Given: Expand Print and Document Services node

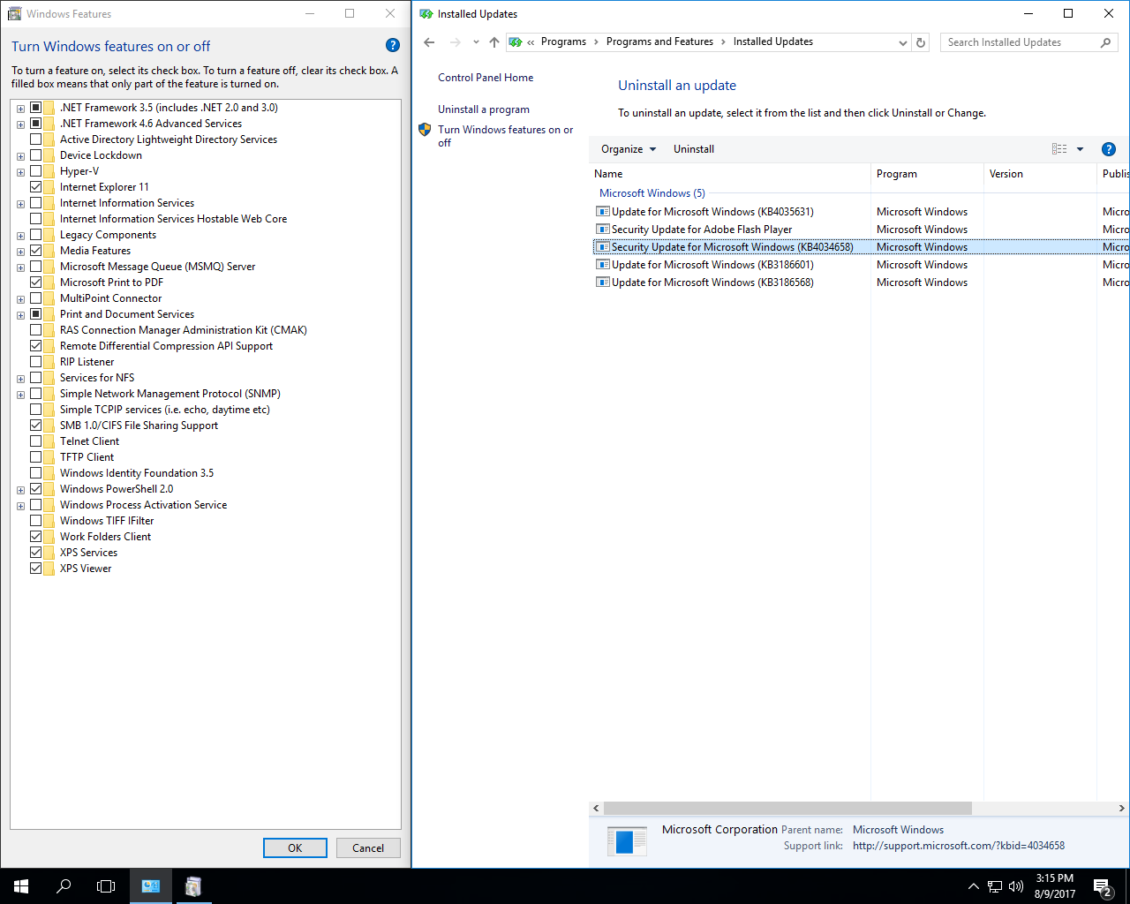Looking at the screenshot, I should (x=20, y=315).
